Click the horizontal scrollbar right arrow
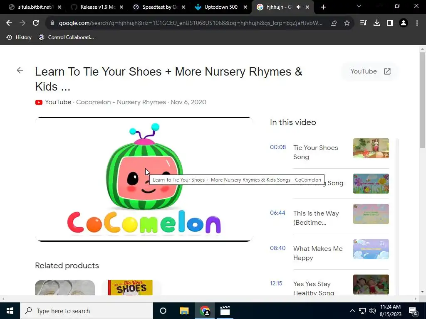Viewport: 426px width, 319px height. 416,299
